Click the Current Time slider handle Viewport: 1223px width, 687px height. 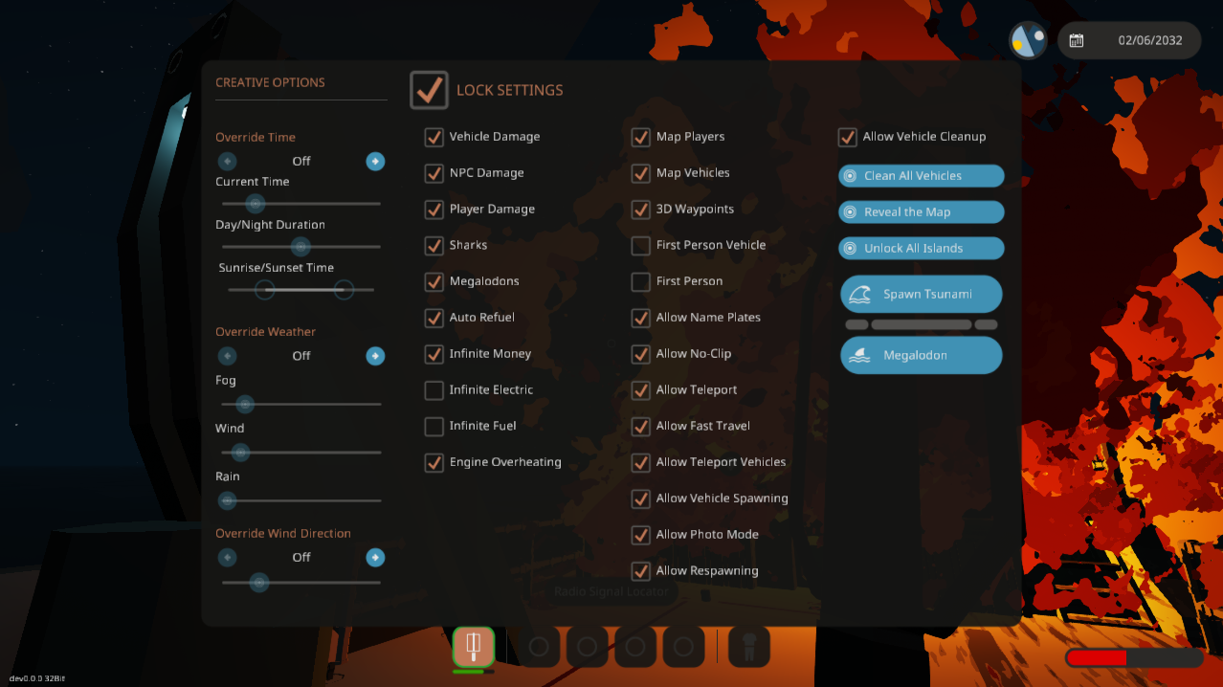[255, 203]
